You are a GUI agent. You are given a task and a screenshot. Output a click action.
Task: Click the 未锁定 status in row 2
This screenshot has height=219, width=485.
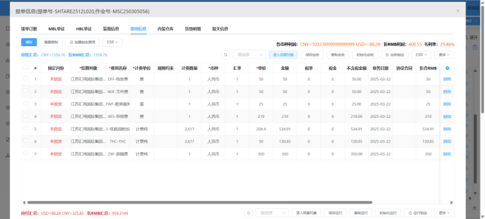(56, 91)
